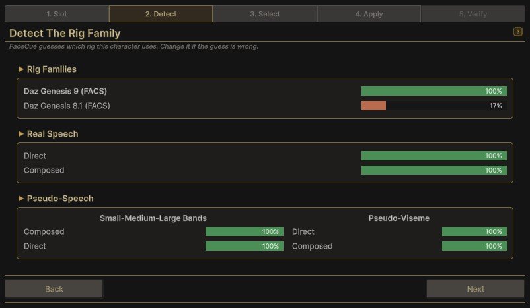
Task: Click the Small-Medium-Large Bands heading
Action: point(153,218)
